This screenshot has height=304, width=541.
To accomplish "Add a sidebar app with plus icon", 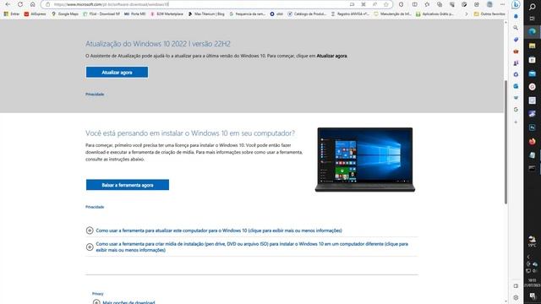I will tap(516, 122).
